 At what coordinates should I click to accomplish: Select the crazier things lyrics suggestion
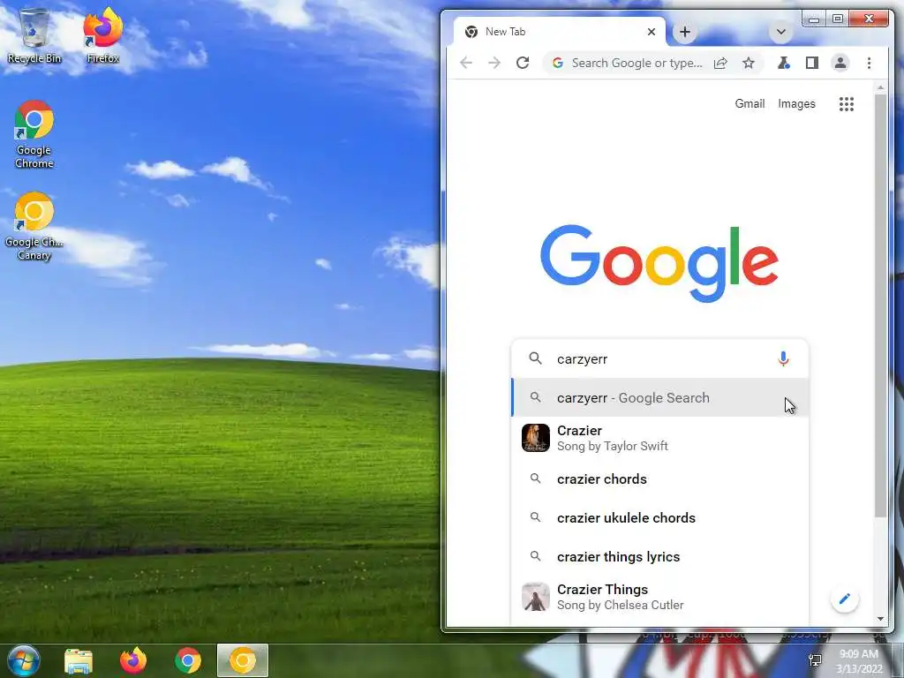coord(659,557)
